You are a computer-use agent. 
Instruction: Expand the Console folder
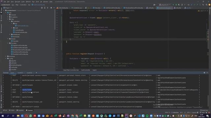coord(8,15)
